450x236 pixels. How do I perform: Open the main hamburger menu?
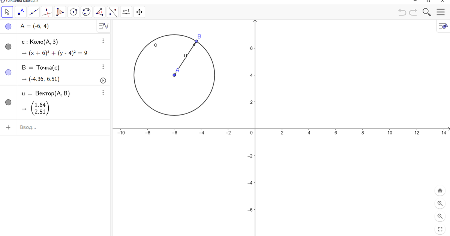click(x=441, y=12)
